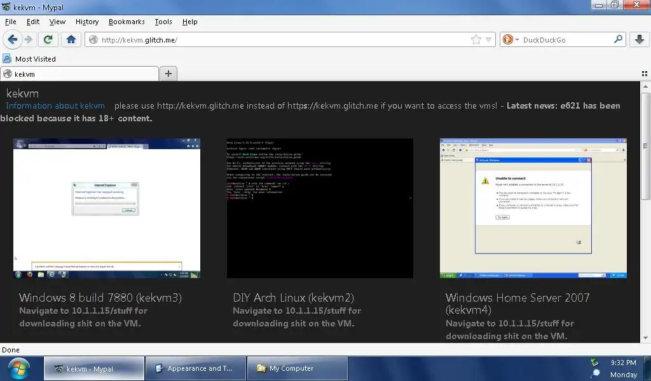The height and width of the screenshot is (381, 651).
Task: Open the Information about kekvm link
Action: pos(55,105)
